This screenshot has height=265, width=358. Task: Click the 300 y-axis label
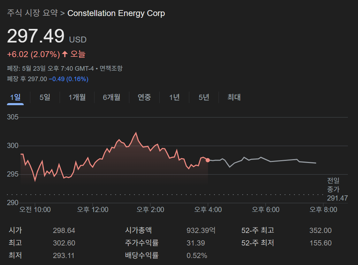(x=13, y=146)
